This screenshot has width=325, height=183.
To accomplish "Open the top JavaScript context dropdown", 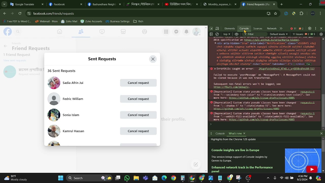I will (x=227, y=34).
